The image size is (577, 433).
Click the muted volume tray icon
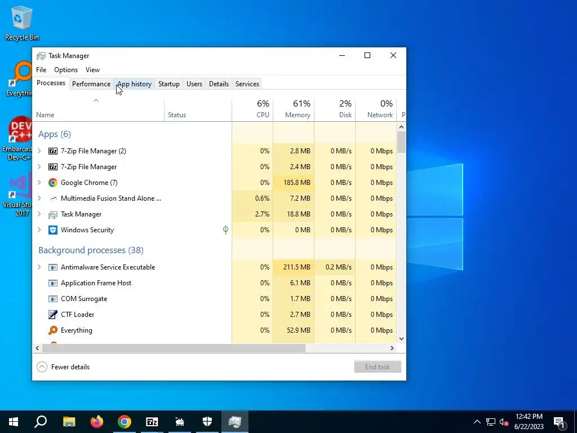(x=504, y=422)
